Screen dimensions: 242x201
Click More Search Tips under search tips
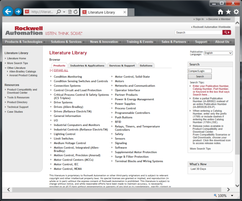point(200,149)
